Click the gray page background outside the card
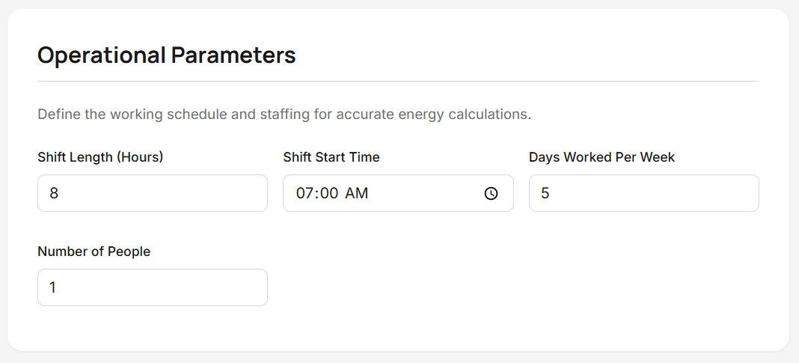This screenshot has width=799, height=363. coord(399,358)
